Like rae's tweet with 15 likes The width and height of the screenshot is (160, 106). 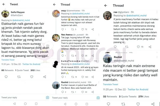pyautogui.click(x=138, y=47)
